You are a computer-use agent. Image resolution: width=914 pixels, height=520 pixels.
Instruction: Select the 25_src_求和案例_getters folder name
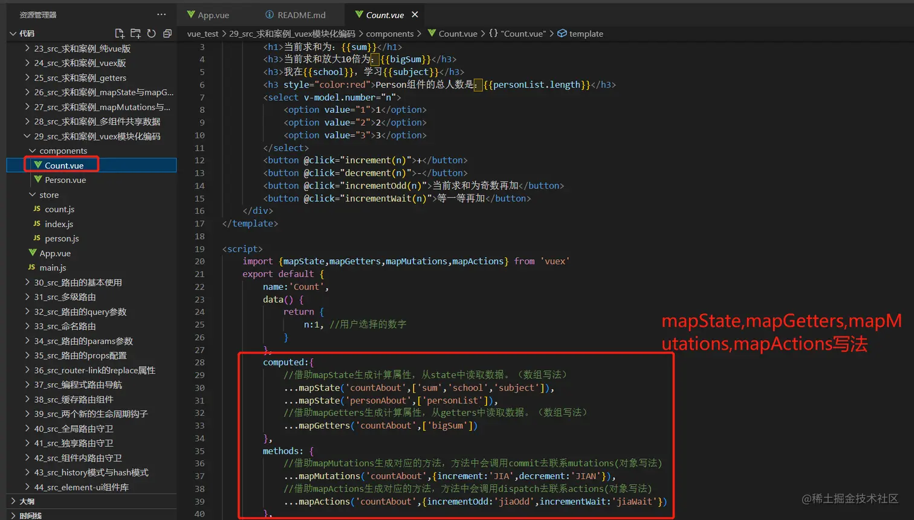click(80, 78)
